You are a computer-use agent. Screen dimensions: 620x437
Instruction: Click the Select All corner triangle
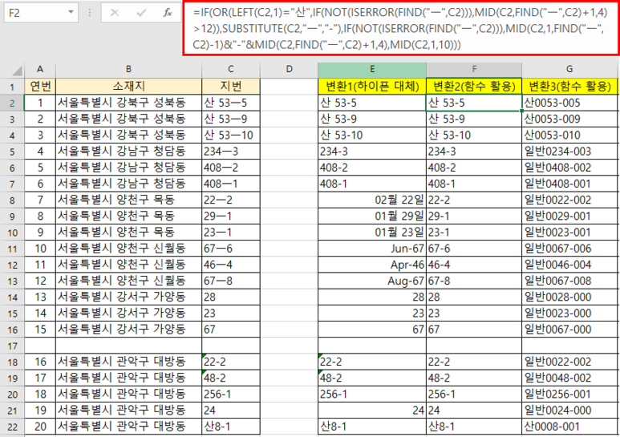(x=17, y=71)
